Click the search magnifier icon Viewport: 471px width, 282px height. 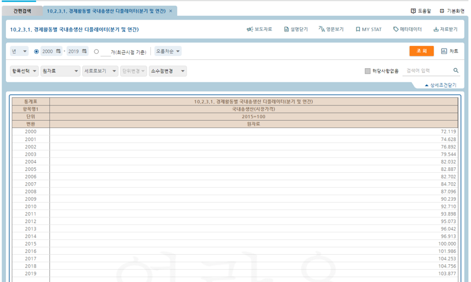coord(456,71)
